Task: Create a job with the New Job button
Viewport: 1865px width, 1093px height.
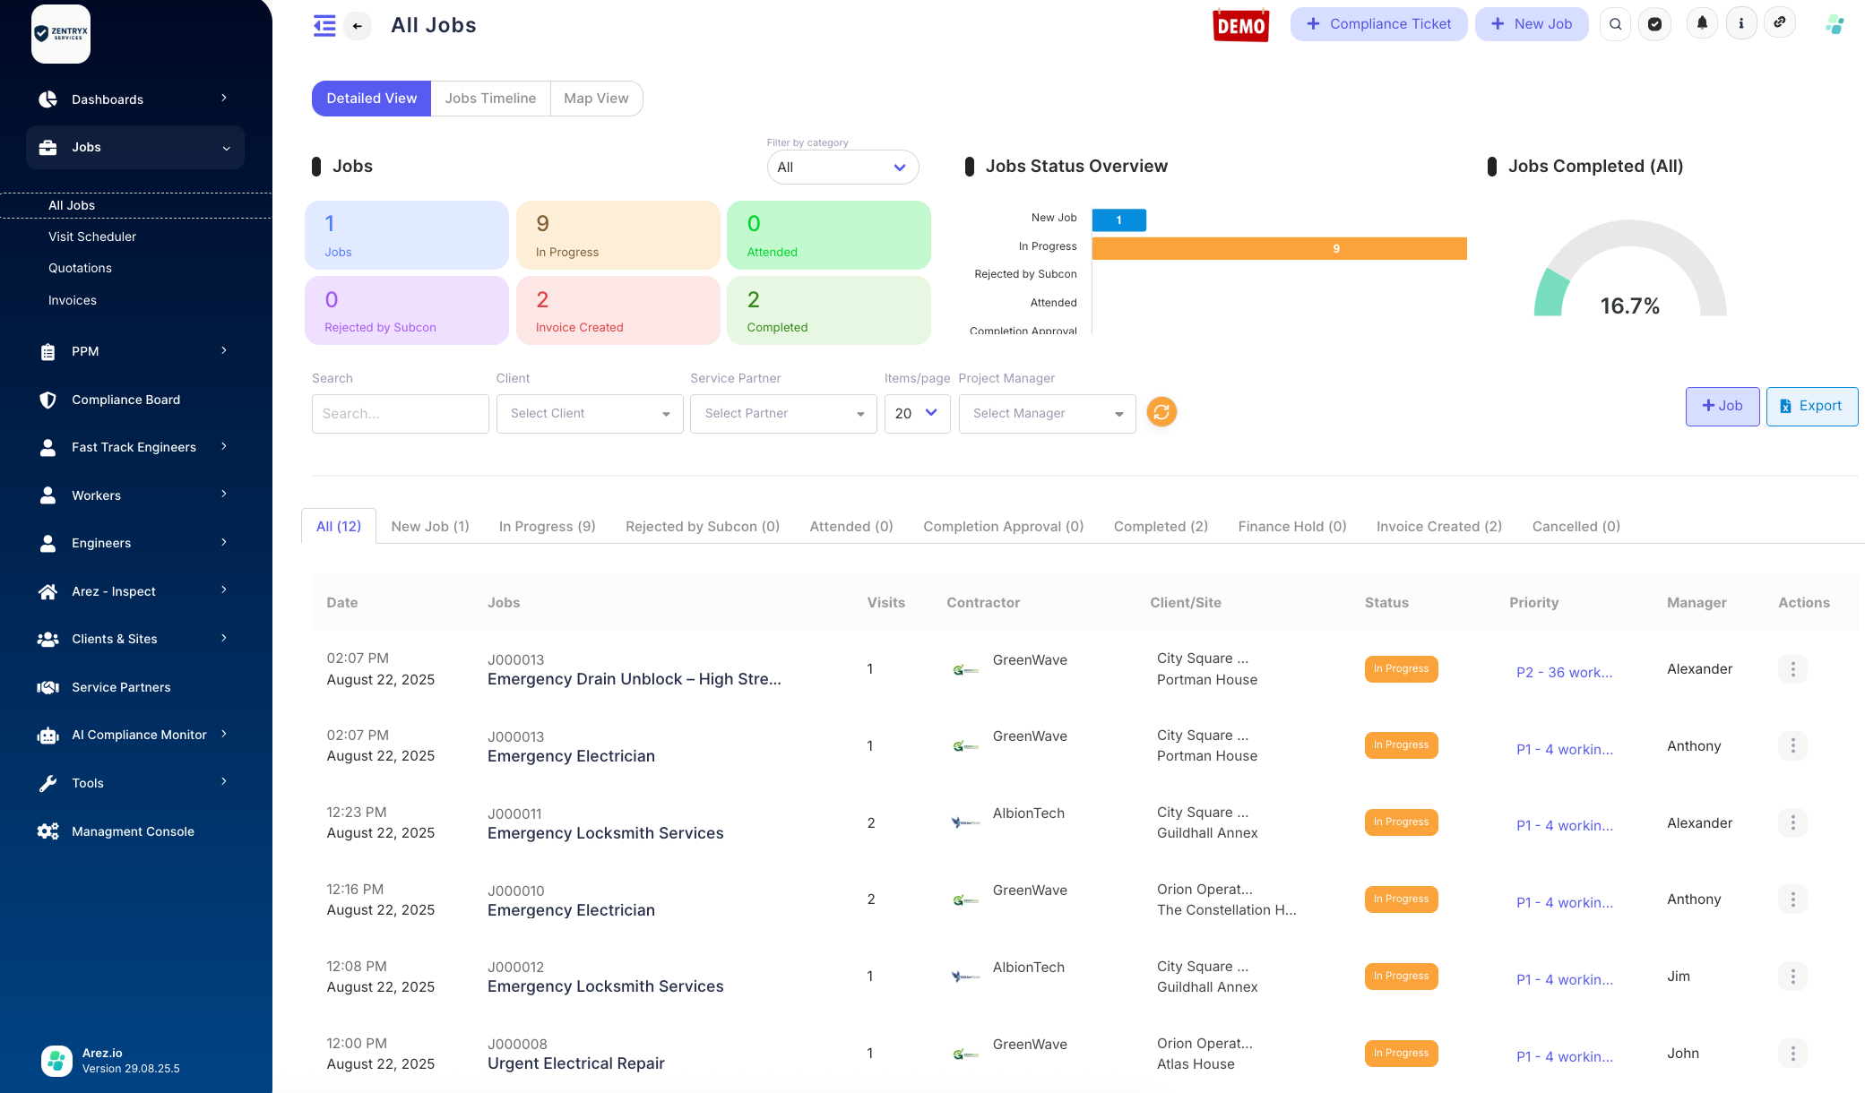Action: [x=1532, y=24]
